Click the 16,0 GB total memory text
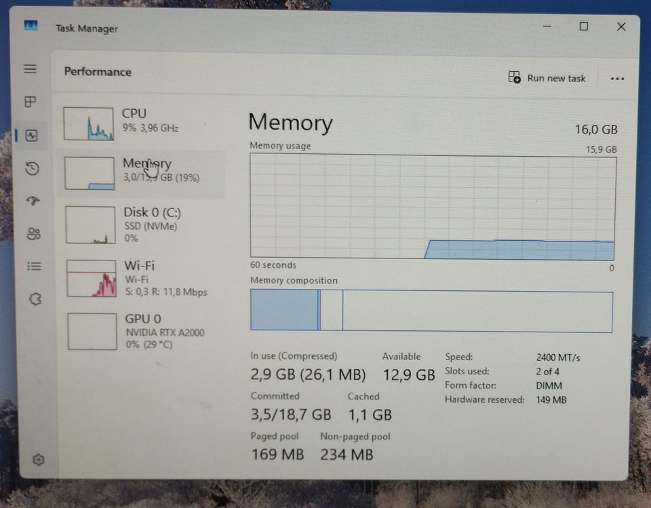 point(596,130)
